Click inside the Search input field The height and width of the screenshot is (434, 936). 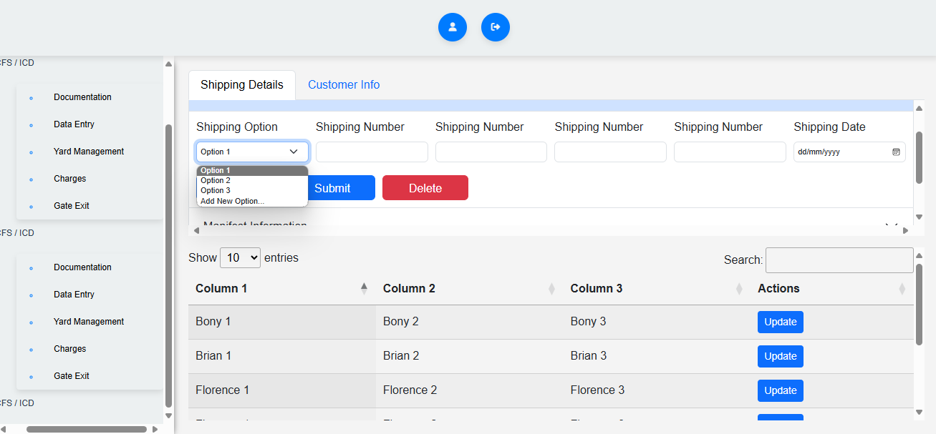[x=839, y=260]
